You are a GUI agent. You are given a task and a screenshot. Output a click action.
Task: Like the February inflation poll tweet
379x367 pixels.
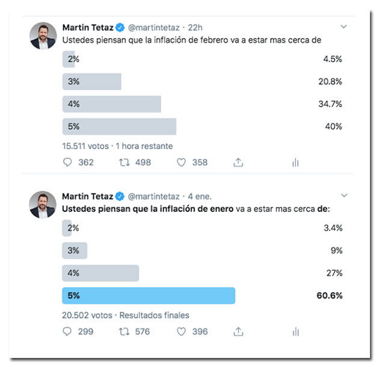181,162
